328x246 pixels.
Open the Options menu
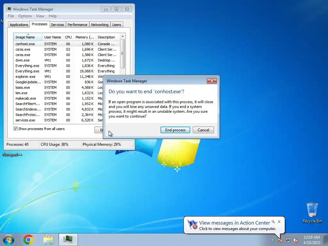coord(25,16)
